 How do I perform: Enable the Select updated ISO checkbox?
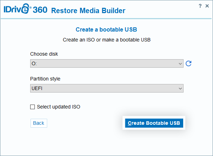point(33,107)
